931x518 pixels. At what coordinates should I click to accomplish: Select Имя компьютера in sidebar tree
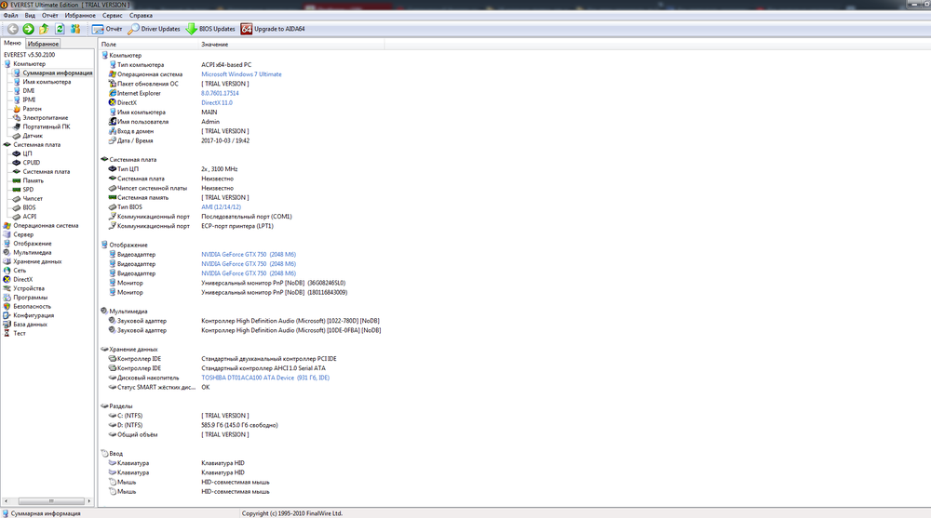[47, 82]
